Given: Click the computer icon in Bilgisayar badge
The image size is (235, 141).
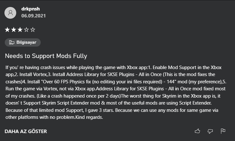Looking at the screenshot, I should tap(11, 42).
